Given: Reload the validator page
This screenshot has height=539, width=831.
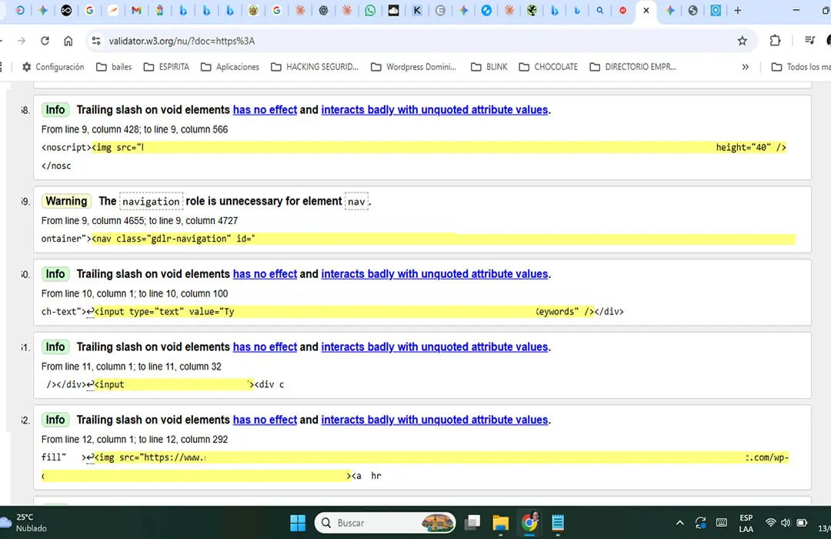Looking at the screenshot, I should coord(45,41).
